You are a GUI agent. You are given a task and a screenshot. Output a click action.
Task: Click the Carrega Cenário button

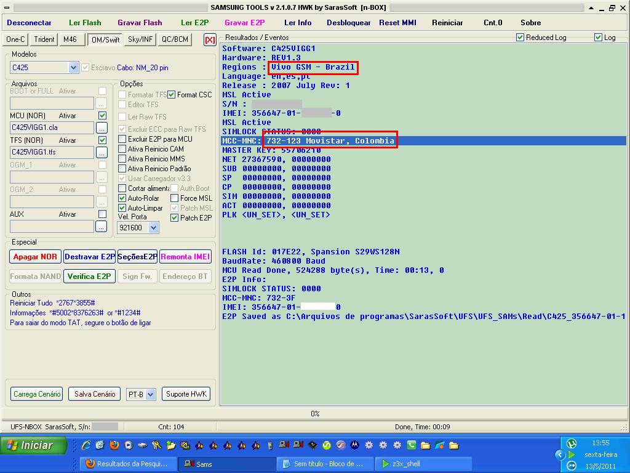click(x=37, y=394)
